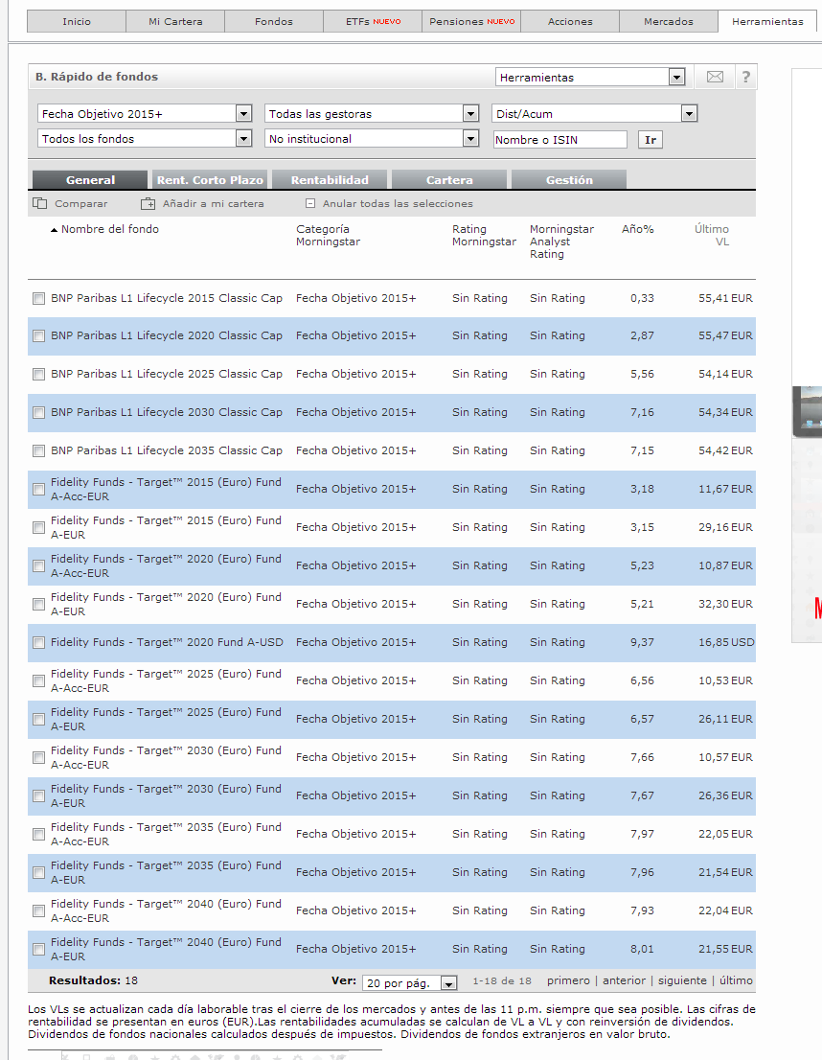Open the Dist/Acum dropdown
The width and height of the screenshot is (822, 1060).
(x=594, y=113)
